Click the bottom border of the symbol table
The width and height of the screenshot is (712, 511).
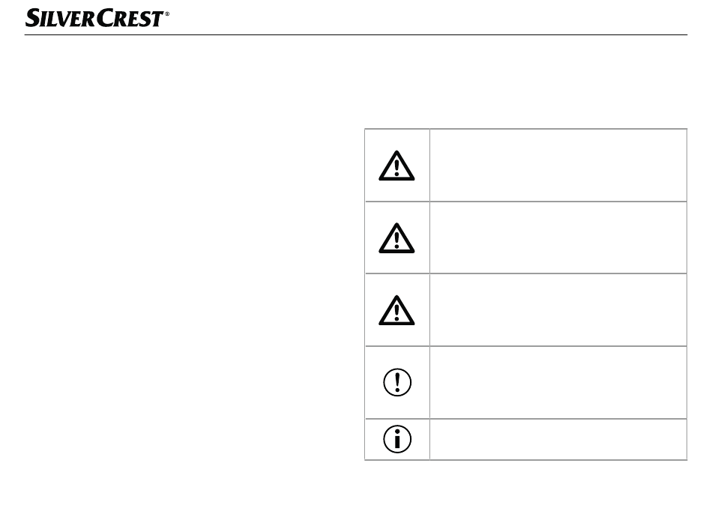pos(526,460)
